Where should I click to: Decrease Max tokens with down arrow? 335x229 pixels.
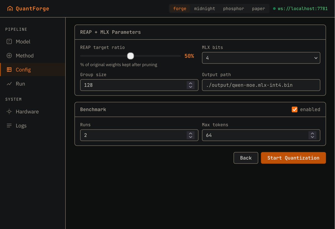(312, 137)
